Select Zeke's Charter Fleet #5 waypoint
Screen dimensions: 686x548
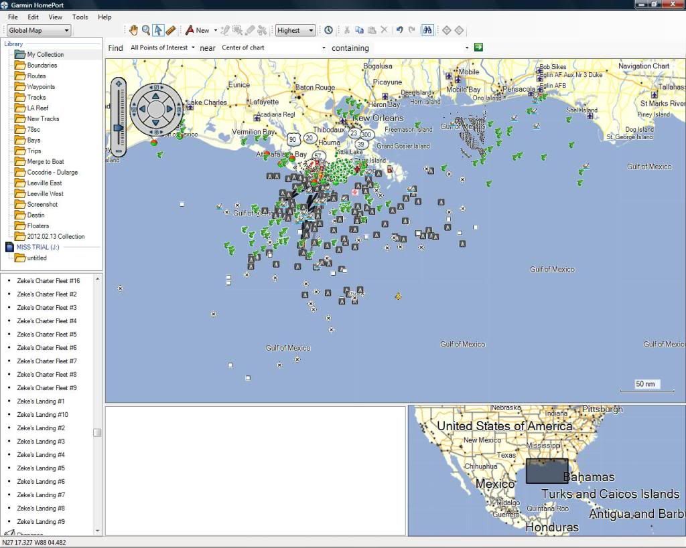[x=47, y=335]
